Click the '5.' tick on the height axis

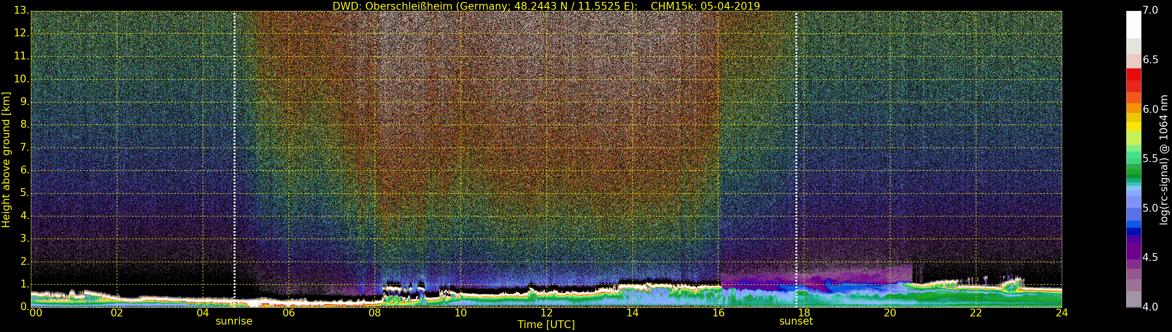25,193
